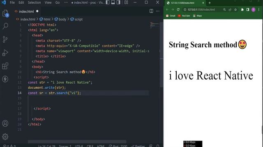Screen dimensions: 263x147
Task: Go forward in the browser
Action: (173, 10)
